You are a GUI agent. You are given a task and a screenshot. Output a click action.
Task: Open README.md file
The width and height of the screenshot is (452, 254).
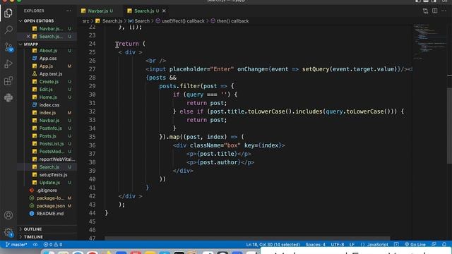click(x=50, y=214)
